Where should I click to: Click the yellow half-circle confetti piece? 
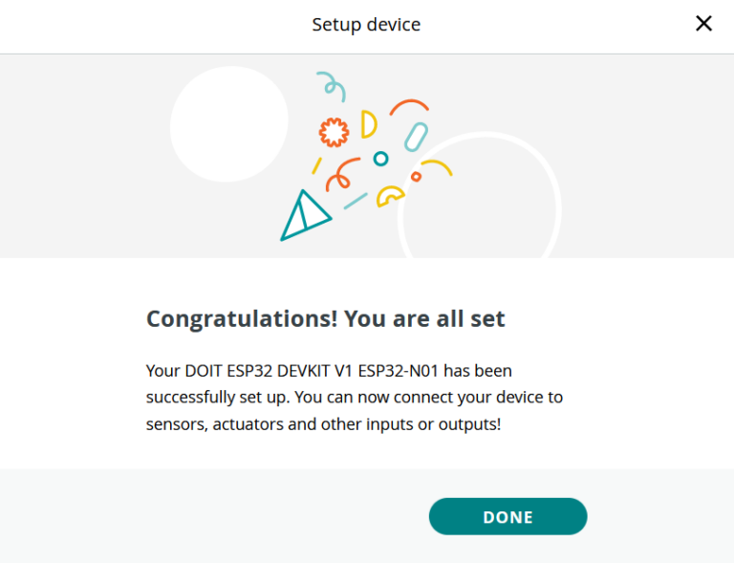tap(369, 124)
